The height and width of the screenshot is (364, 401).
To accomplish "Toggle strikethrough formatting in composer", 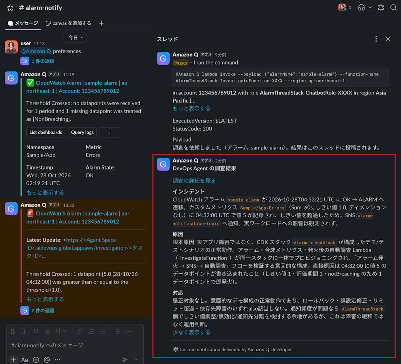I will point(47,331).
